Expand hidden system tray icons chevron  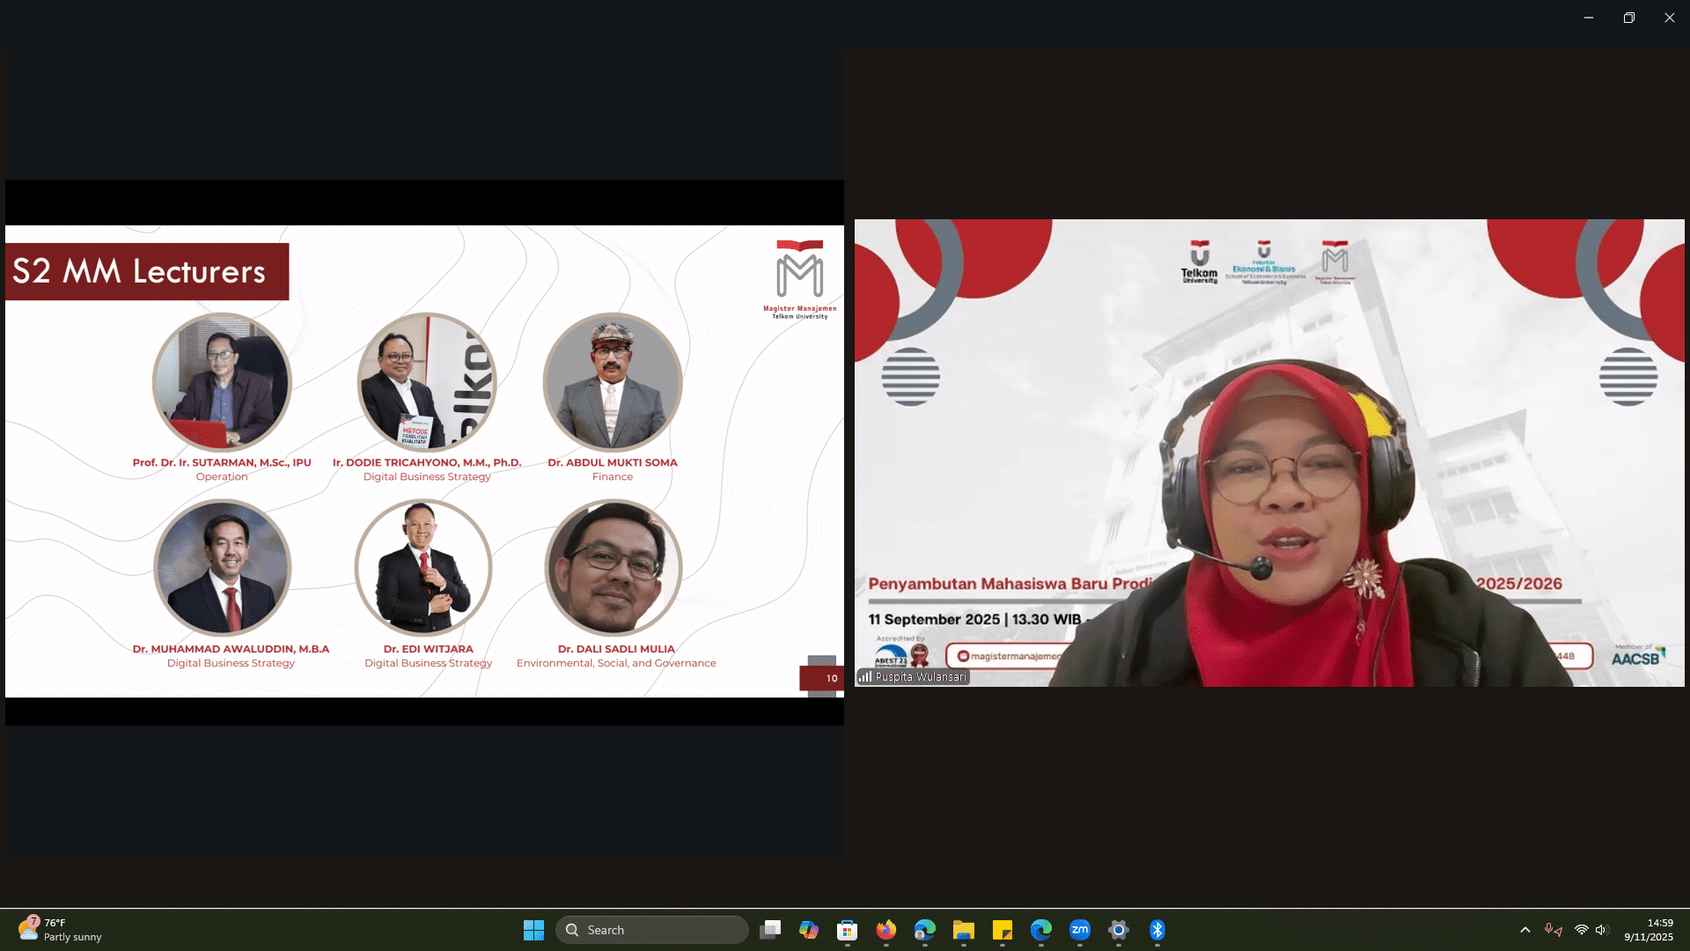click(1525, 930)
